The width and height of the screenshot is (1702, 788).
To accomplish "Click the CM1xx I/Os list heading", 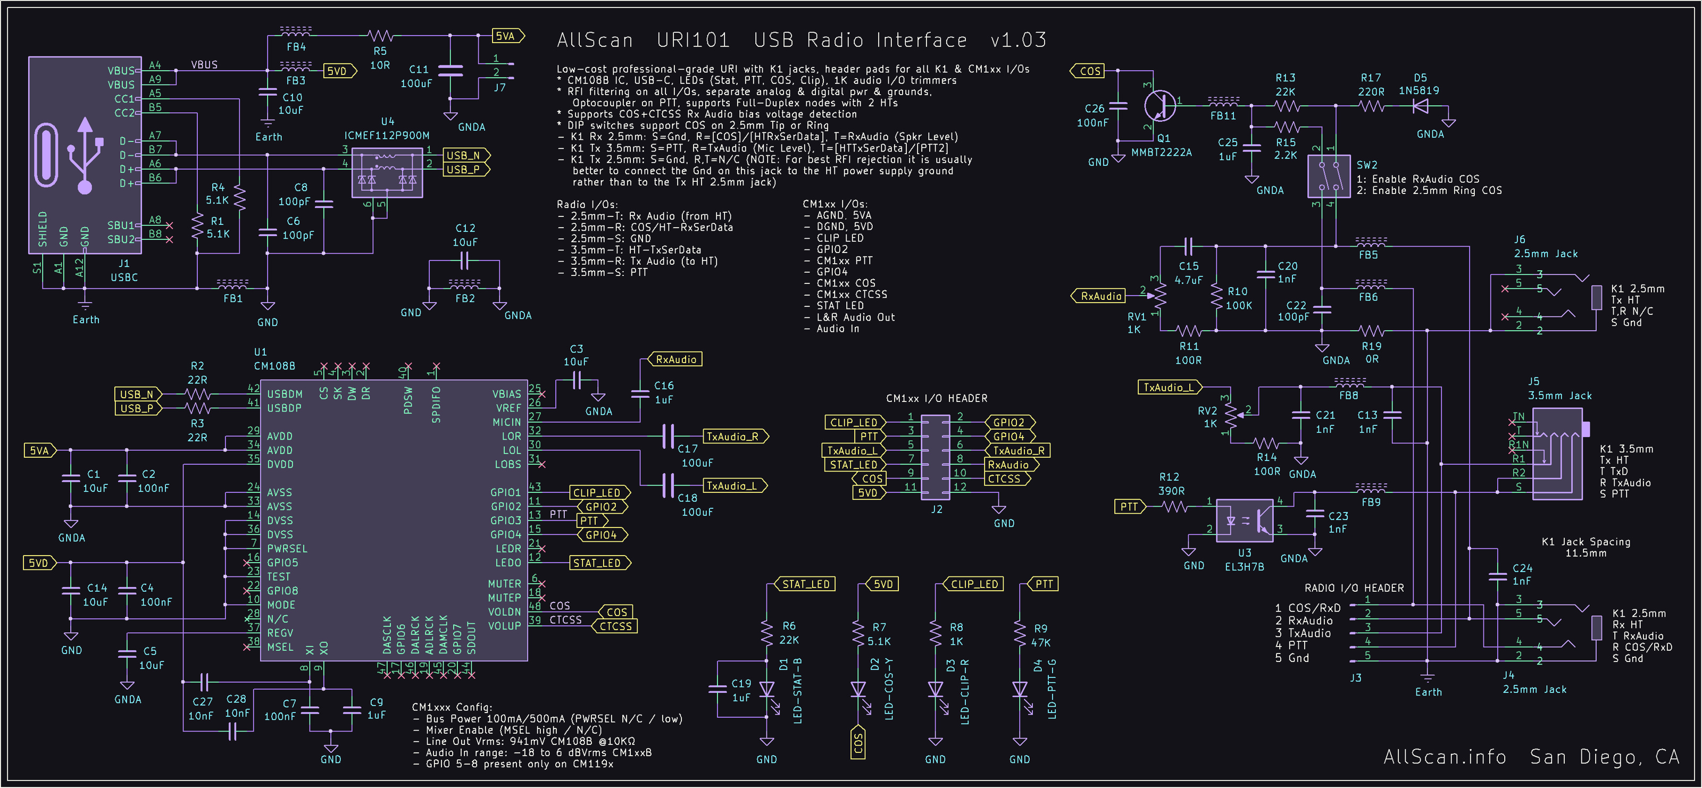I will pyautogui.click(x=835, y=204).
